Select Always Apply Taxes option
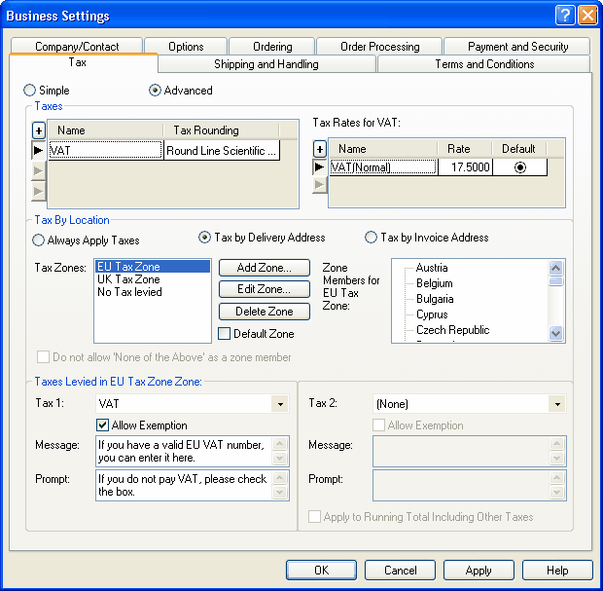This screenshot has height=591, width=603. click(x=39, y=240)
